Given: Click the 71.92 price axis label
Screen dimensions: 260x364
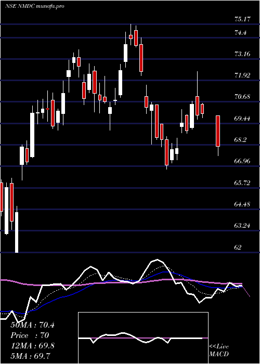Looking at the screenshot, I should (x=242, y=75).
